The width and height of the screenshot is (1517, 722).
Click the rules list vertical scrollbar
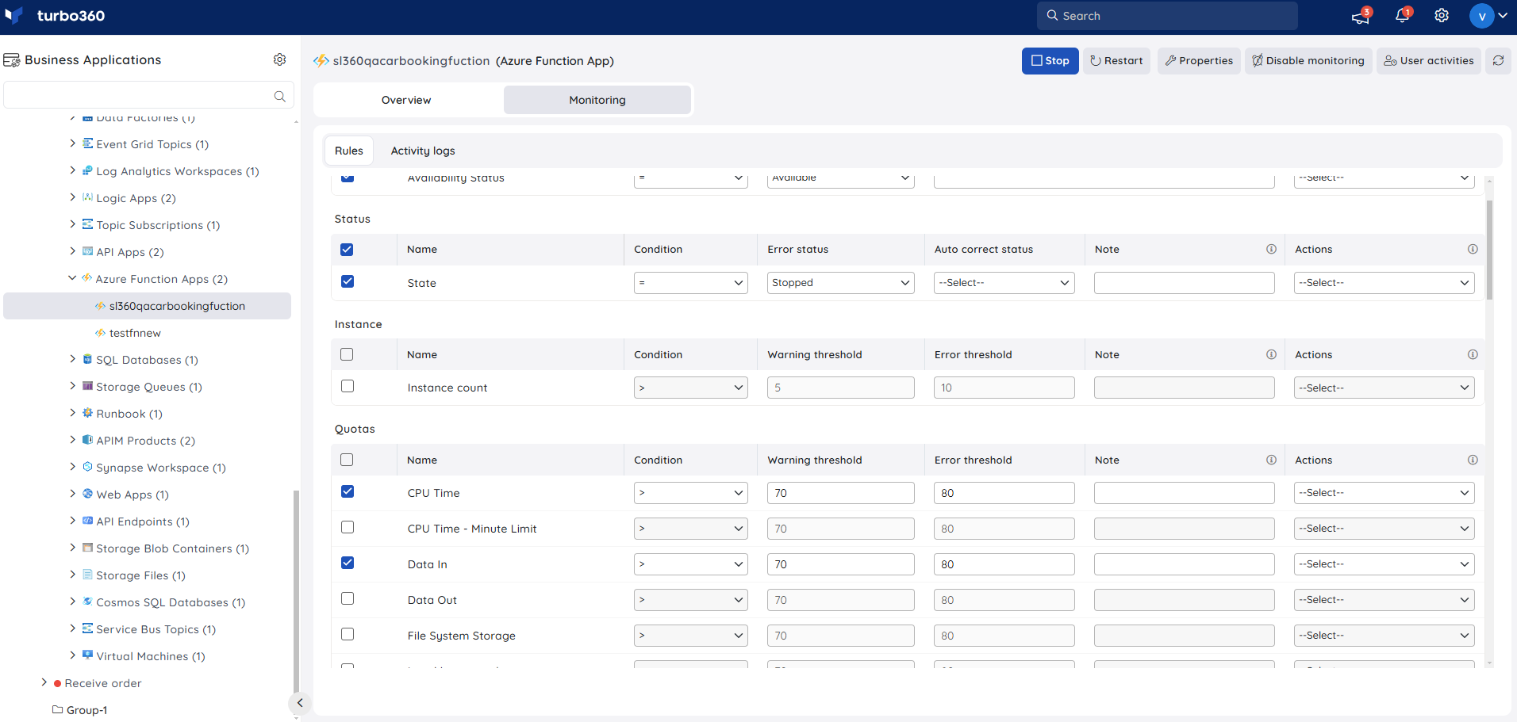click(x=1489, y=250)
